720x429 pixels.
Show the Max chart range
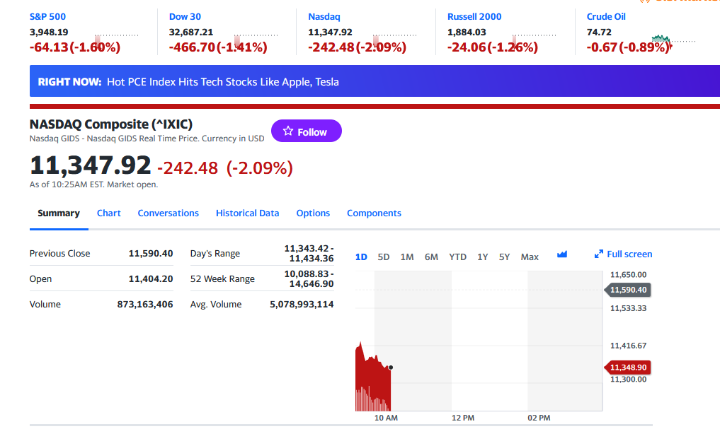[530, 257]
